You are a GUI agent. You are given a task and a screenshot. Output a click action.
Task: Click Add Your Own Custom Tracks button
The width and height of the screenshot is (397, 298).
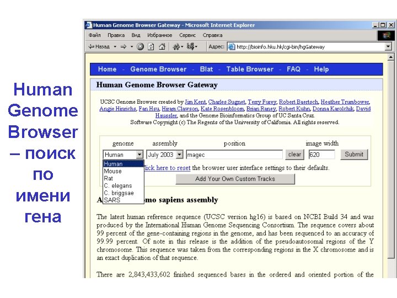tap(235, 179)
